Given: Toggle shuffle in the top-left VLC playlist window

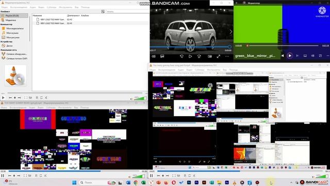Looking at the screenshot, I should [46, 98].
